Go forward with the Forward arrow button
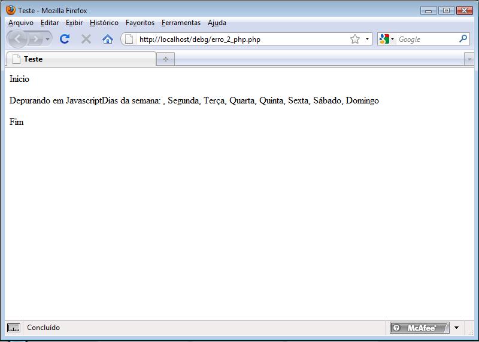 [x=35, y=39]
